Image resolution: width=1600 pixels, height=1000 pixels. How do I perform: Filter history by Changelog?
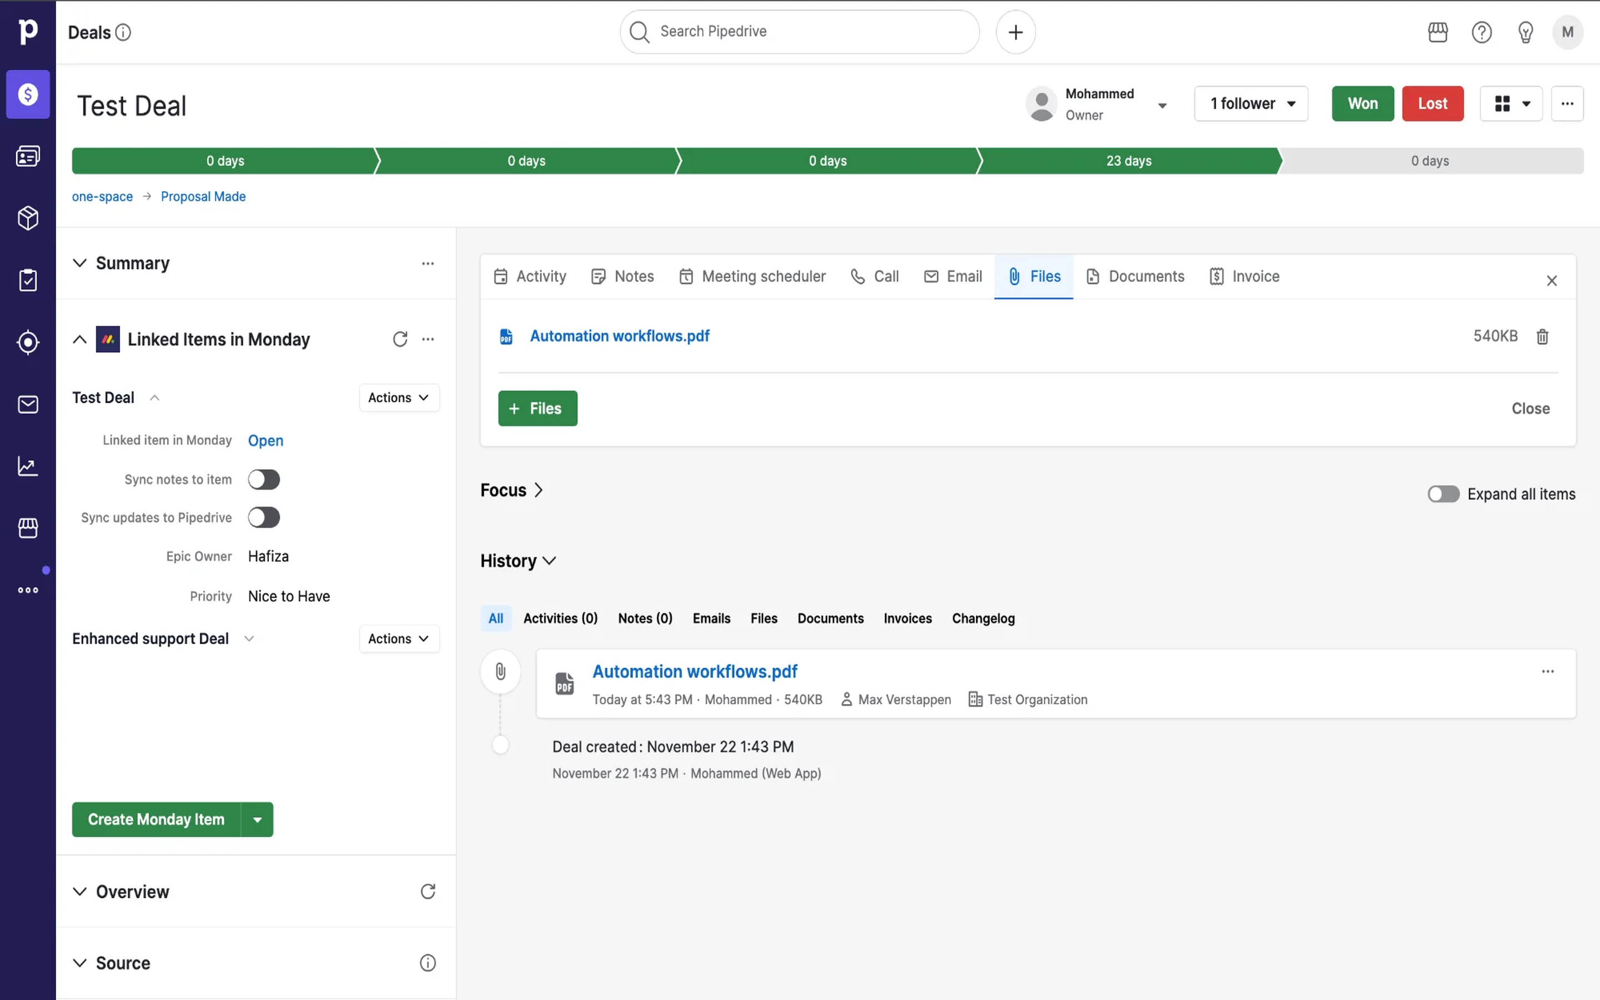pos(983,618)
